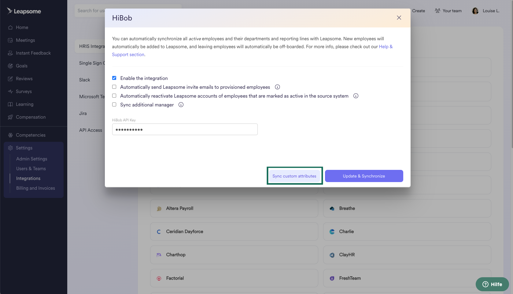The image size is (513, 294).
Task: Uncheck Enable the integration checkbox
Action: [114, 78]
